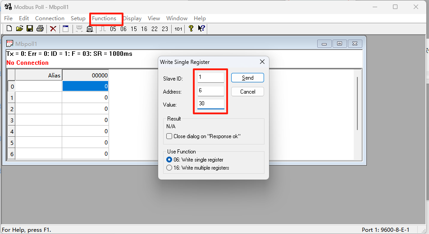Click the 101 toolbar button

[x=178, y=29]
